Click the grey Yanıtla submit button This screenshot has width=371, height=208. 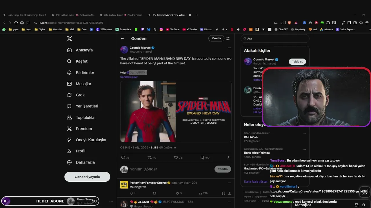[223, 169]
